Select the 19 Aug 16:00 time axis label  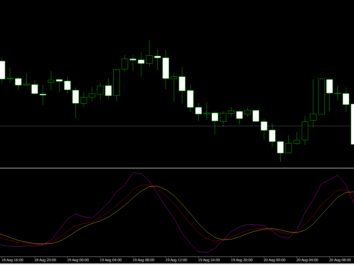click(x=209, y=260)
